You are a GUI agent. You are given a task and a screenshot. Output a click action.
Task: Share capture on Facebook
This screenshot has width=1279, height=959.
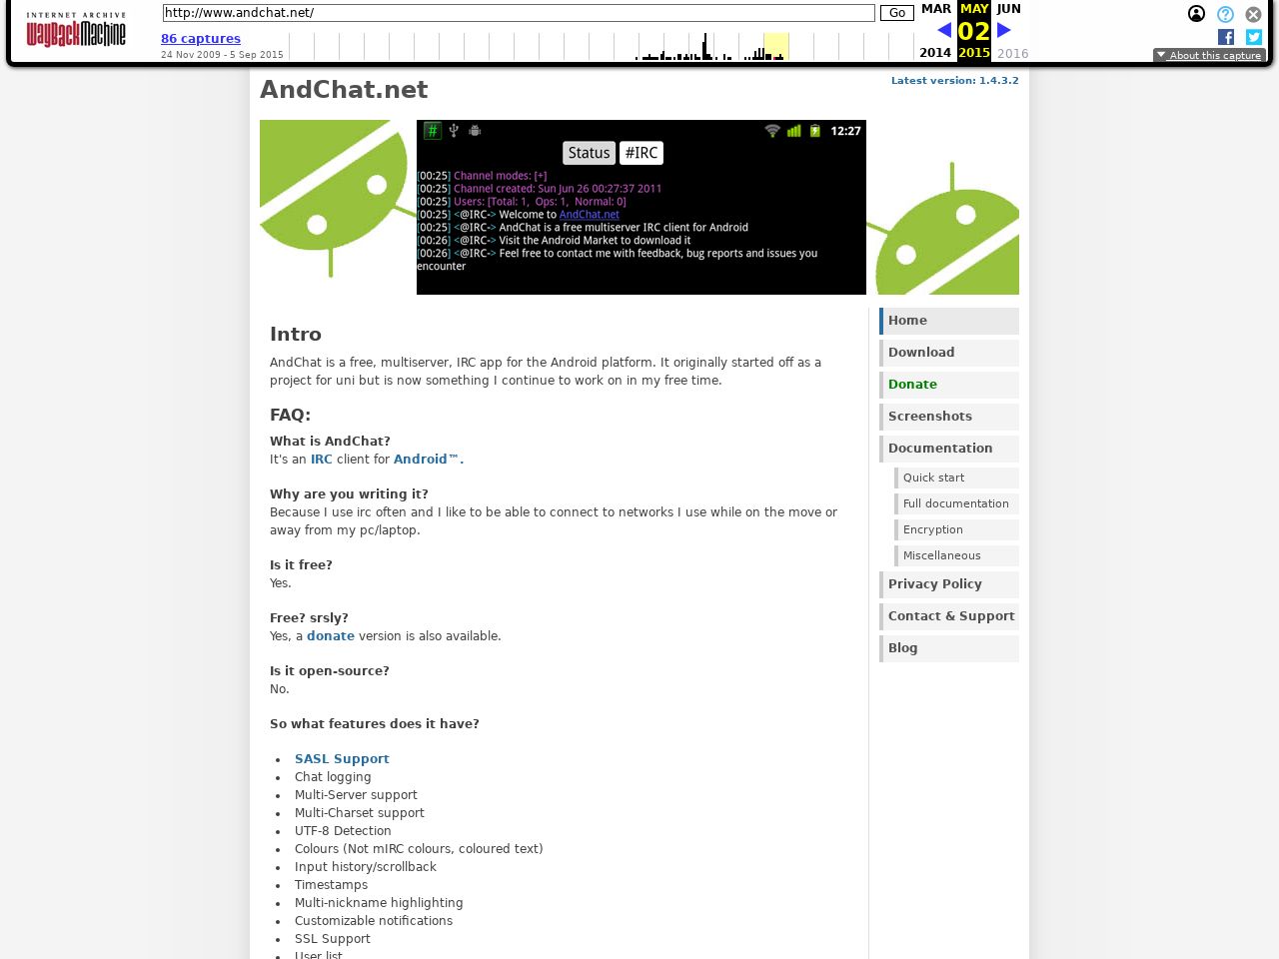(x=1226, y=37)
